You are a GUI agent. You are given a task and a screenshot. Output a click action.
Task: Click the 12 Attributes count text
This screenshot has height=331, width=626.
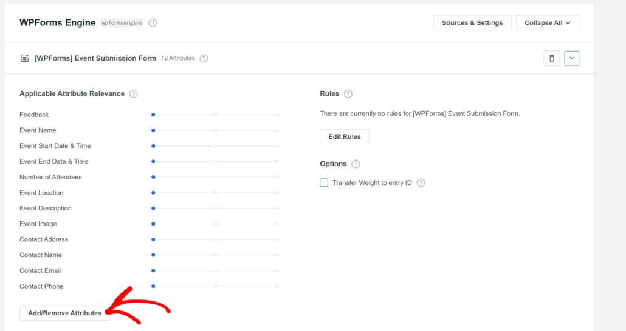(178, 58)
